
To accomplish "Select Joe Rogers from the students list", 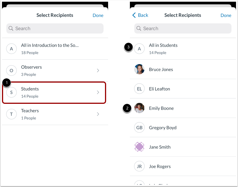I will [160, 166].
